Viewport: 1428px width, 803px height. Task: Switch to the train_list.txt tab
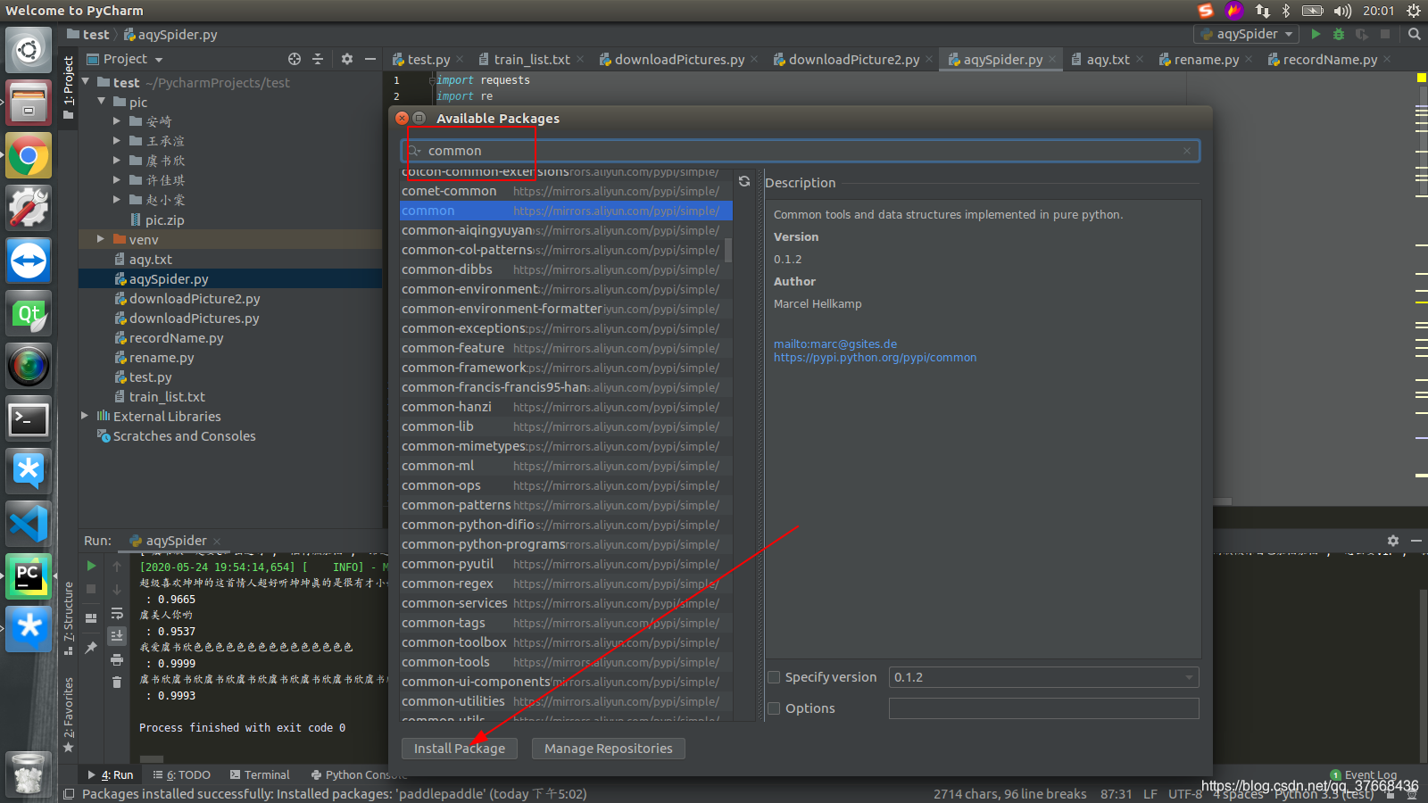531,60
